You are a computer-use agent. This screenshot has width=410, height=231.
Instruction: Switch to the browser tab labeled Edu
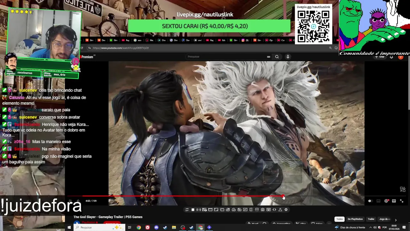coord(222,40)
